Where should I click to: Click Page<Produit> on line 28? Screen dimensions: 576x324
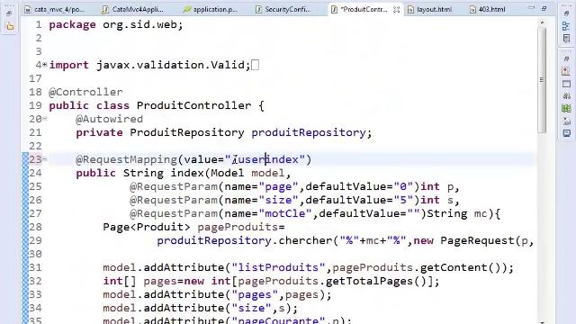coord(146,227)
